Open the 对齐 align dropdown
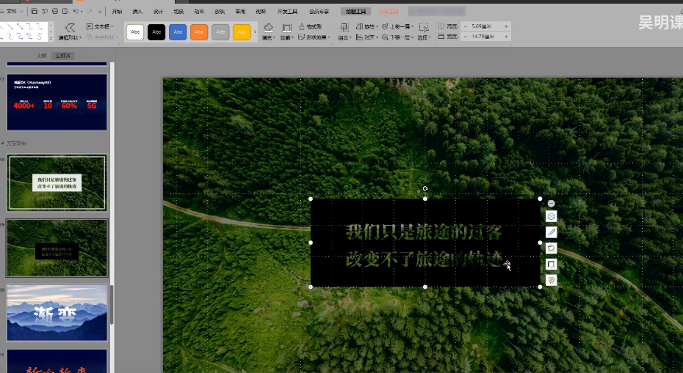Image resolution: width=683 pixels, height=373 pixels. [x=367, y=37]
